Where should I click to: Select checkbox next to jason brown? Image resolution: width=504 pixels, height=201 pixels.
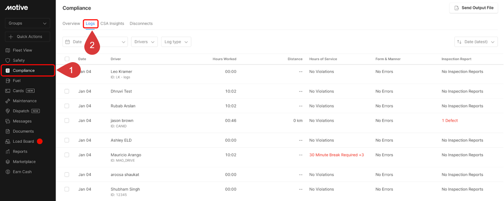tap(67, 120)
